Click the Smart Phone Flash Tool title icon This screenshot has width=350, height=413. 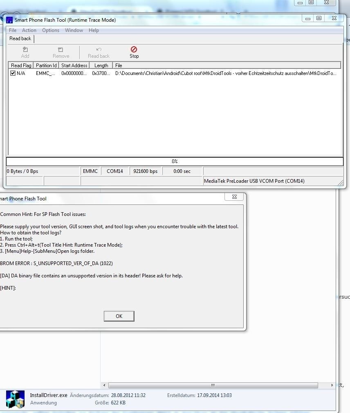[9, 20]
